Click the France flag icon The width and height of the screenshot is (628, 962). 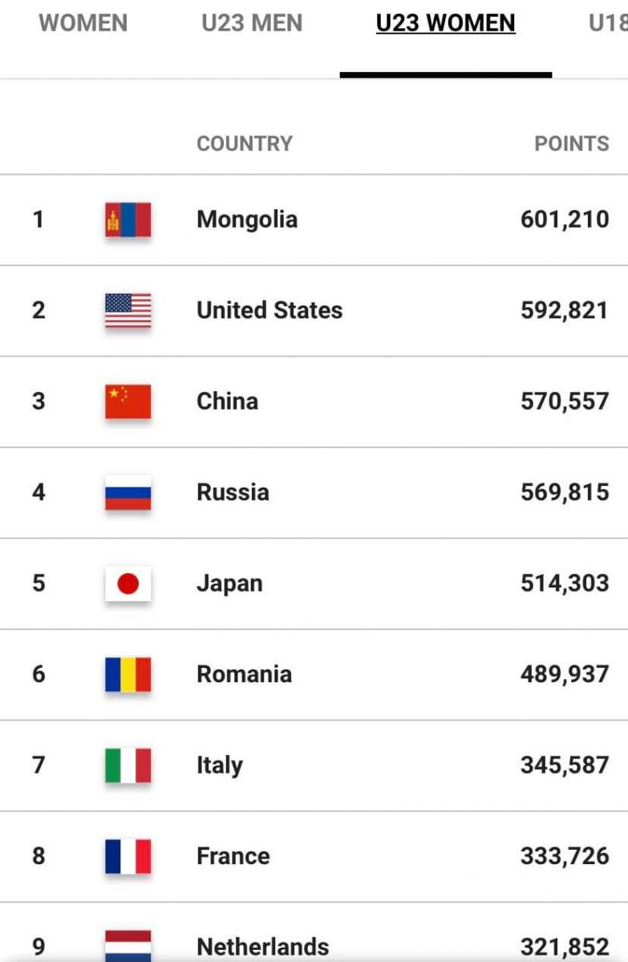(x=128, y=856)
